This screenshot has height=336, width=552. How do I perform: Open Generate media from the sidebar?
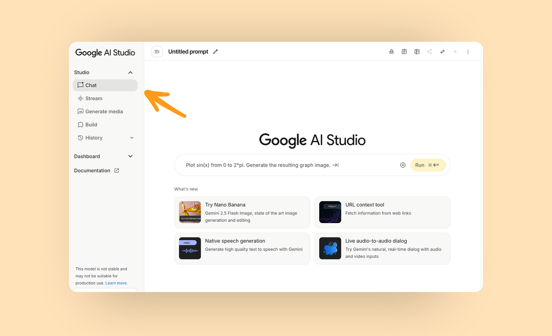point(105,111)
